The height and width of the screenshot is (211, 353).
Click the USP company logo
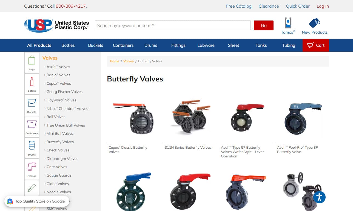(56, 25)
